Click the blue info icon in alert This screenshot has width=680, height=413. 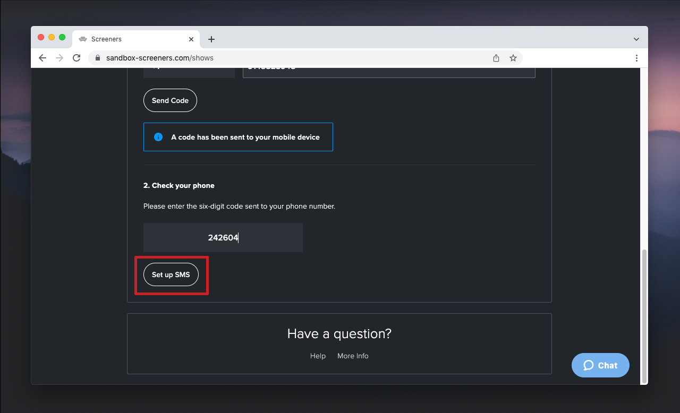pos(158,137)
